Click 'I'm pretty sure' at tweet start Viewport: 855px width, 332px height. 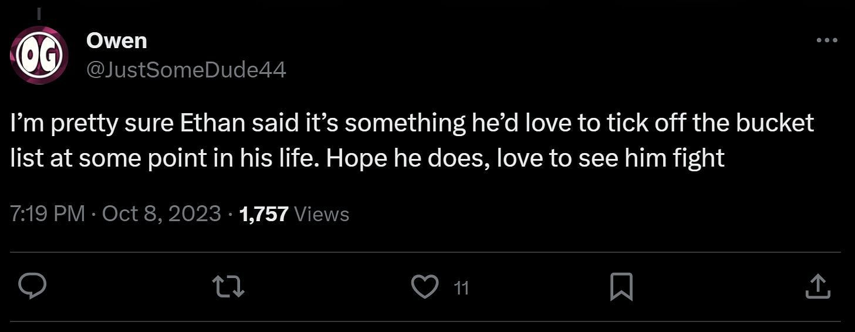[82, 123]
